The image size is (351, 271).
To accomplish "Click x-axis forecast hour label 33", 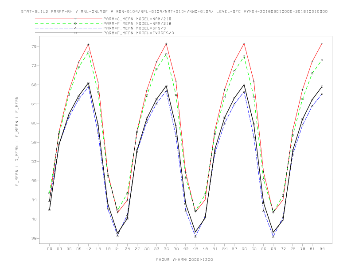I will click(156, 249).
